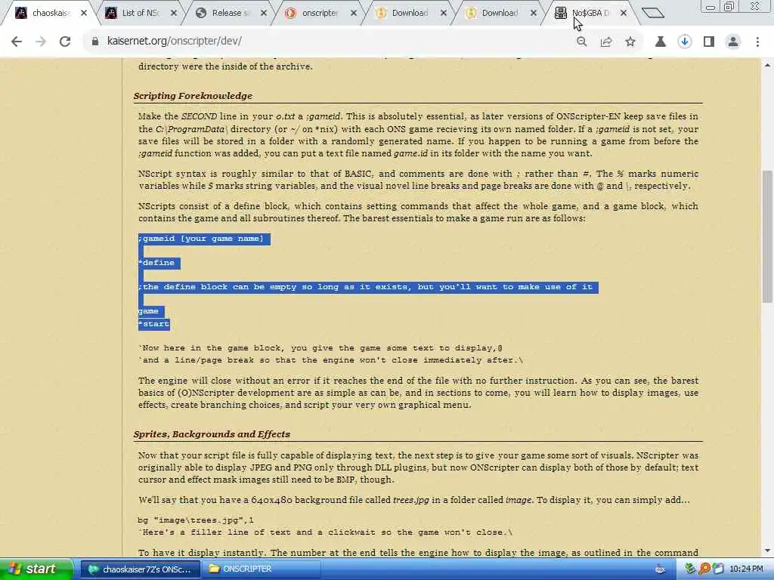The width and height of the screenshot is (774, 580).
Task: Click the onscripter tab DuckDuckGo favicon
Action: tap(291, 13)
